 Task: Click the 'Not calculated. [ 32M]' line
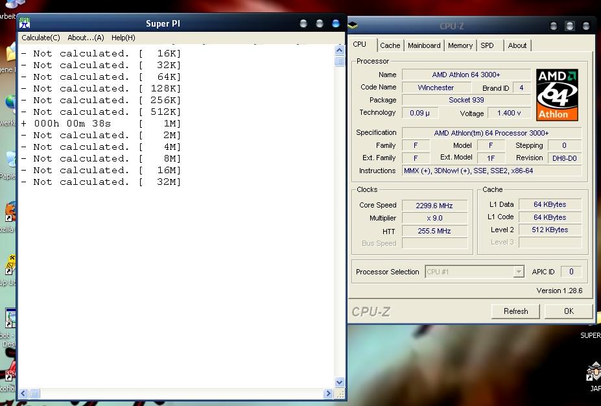(101, 182)
